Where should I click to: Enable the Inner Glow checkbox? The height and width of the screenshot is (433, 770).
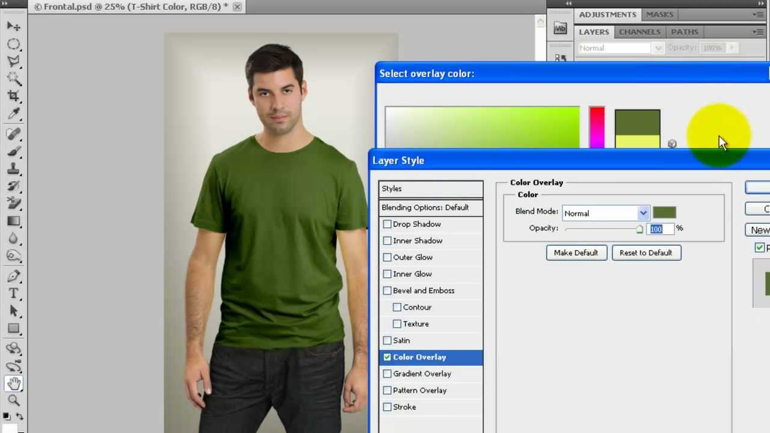point(387,274)
